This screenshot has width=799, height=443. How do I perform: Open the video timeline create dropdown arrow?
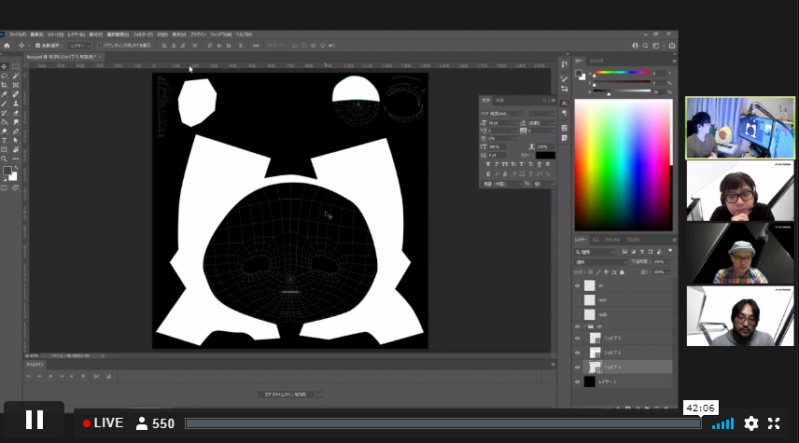pyautogui.click(x=319, y=395)
